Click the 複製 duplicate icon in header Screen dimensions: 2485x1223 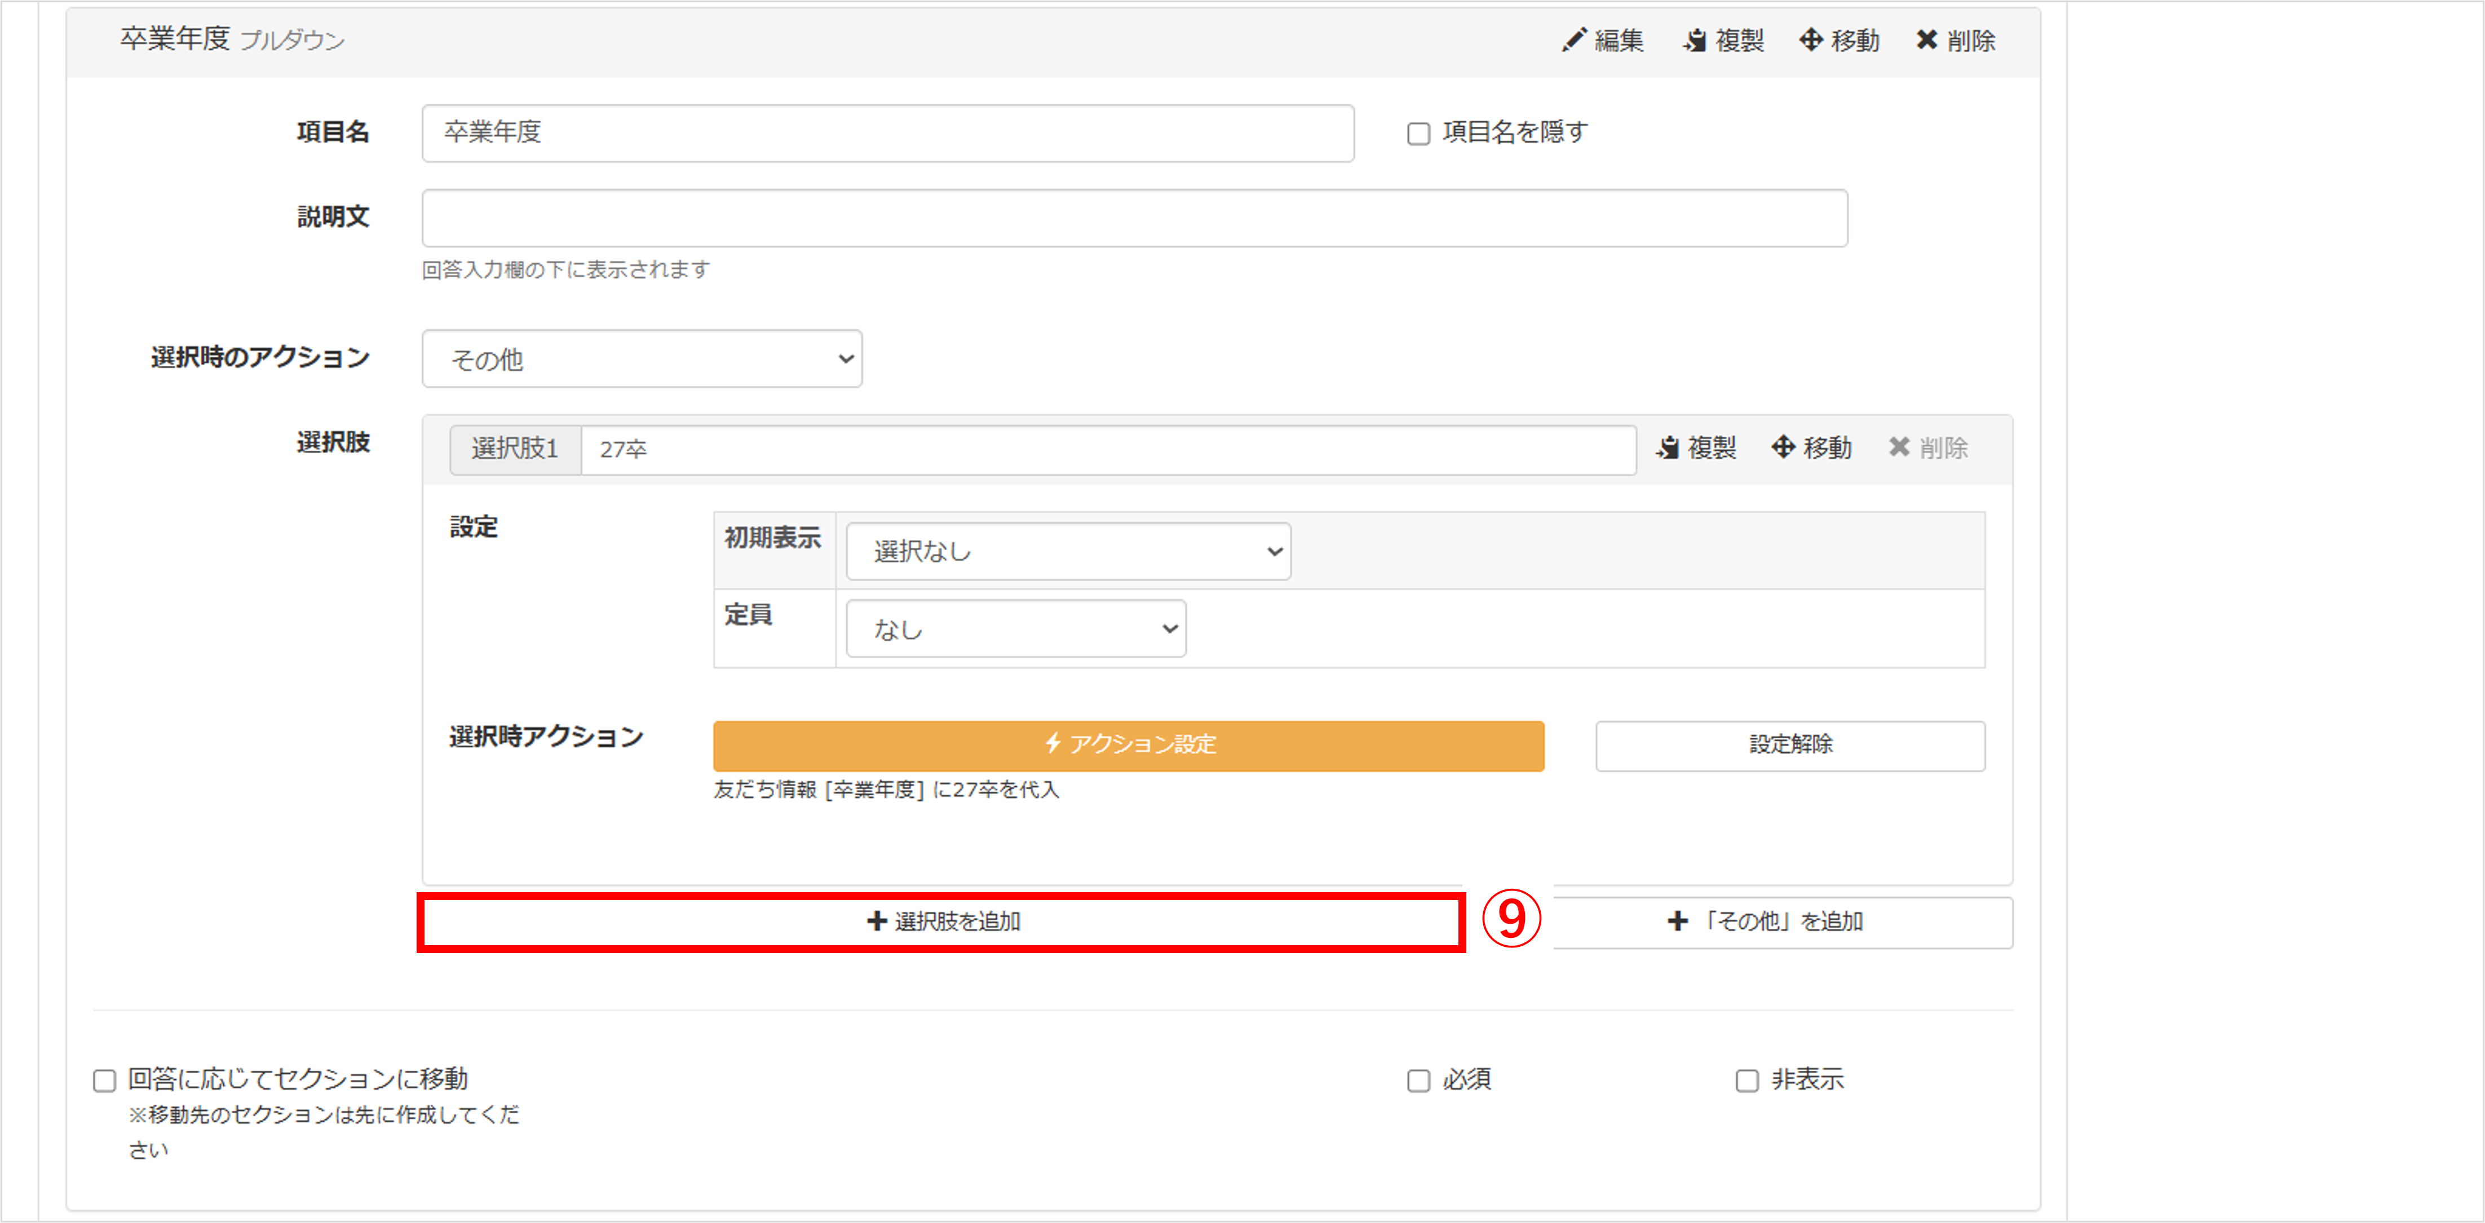[1695, 39]
